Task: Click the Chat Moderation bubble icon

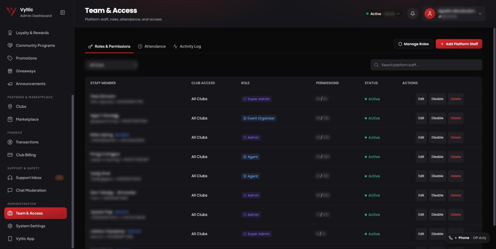Action: [x=10, y=190]
